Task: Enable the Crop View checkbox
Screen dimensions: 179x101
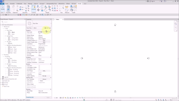Action: point(39,66)
